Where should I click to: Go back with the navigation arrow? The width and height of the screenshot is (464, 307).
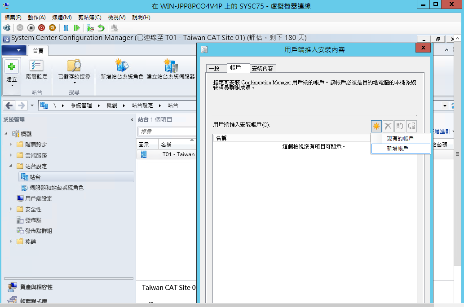tap(9, 105)
